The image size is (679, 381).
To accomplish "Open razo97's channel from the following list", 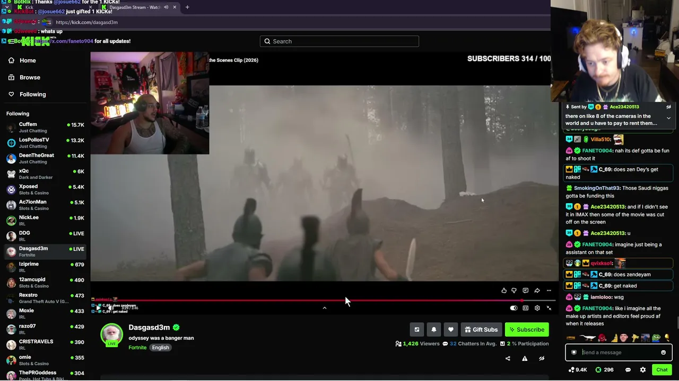I will (x=45, y=329).
